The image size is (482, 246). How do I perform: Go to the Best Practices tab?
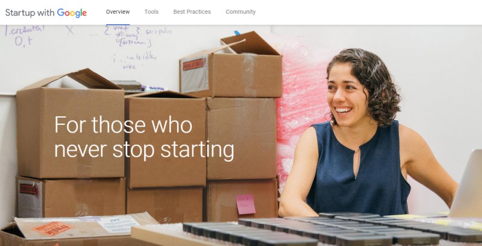[192, 11]
